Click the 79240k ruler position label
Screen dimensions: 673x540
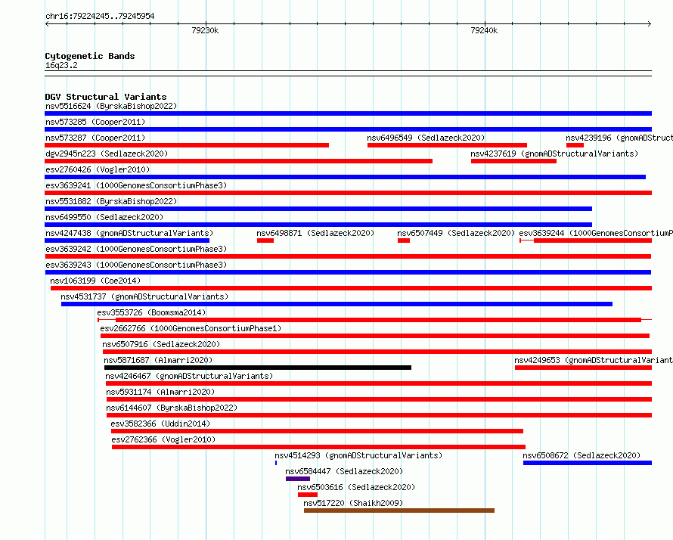(x=484, y=30)
